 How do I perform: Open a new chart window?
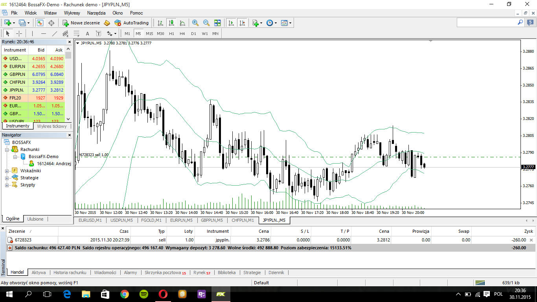point(7,23)
